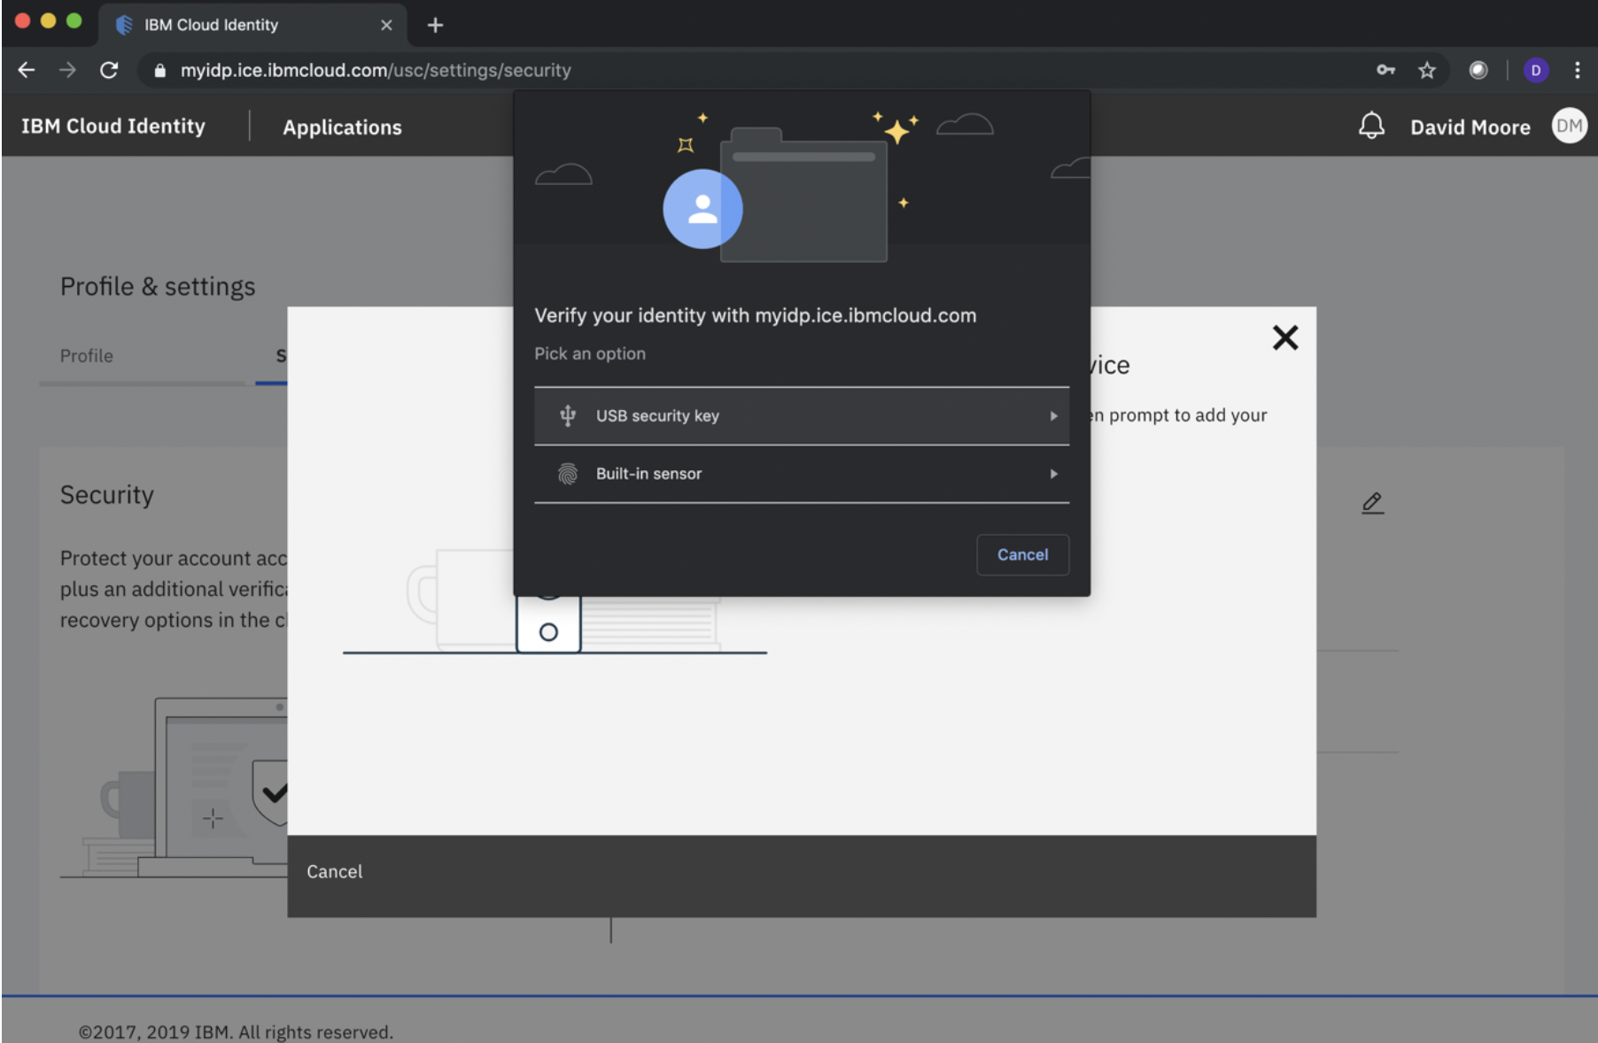Screen dimensions: 1598x1043
Task: Click the 'Pick an option' text
Action: pos(590,353)
